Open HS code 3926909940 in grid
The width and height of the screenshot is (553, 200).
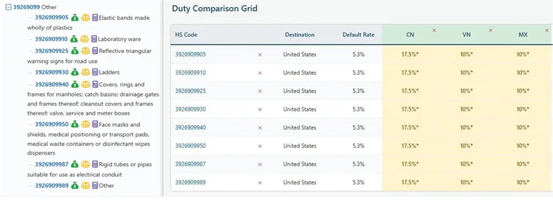[190, 128]
